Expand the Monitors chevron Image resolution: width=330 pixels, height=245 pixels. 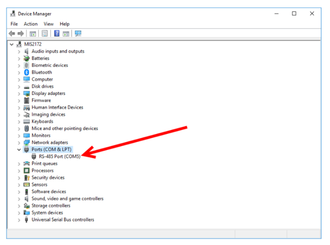tap(19, 136)
